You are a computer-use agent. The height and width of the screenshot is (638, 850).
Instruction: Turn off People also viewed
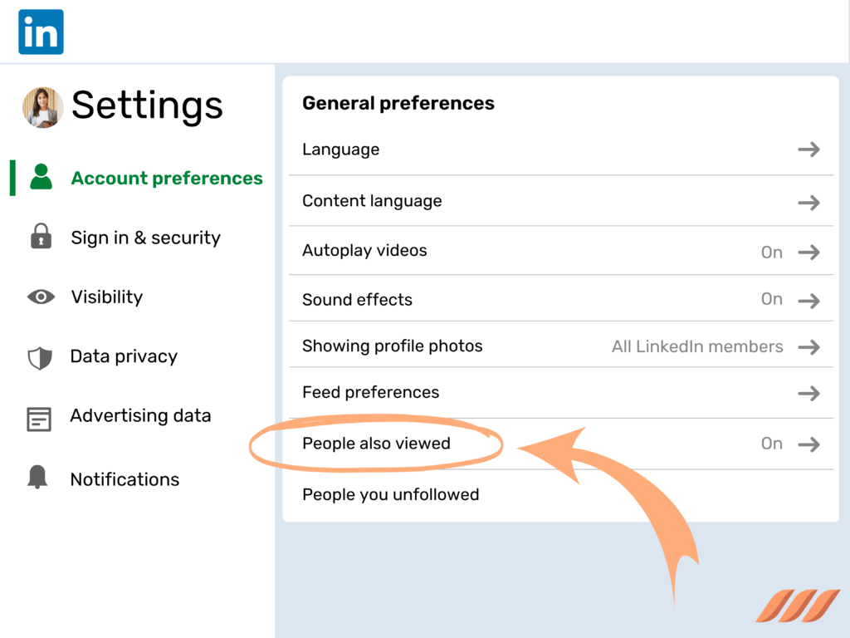(770, 444)
